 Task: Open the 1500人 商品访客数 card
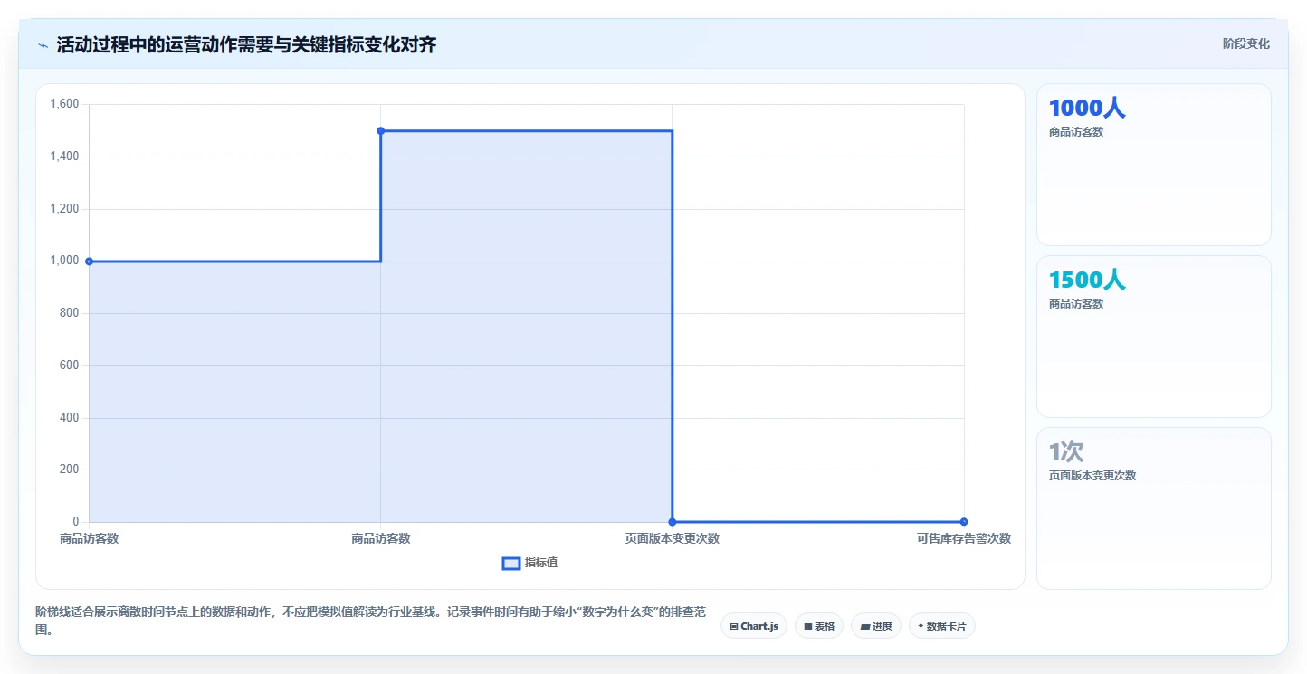coord(1153,337)
